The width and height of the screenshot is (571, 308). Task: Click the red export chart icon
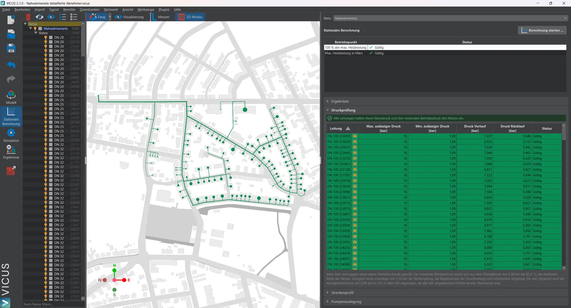[11, 171]
